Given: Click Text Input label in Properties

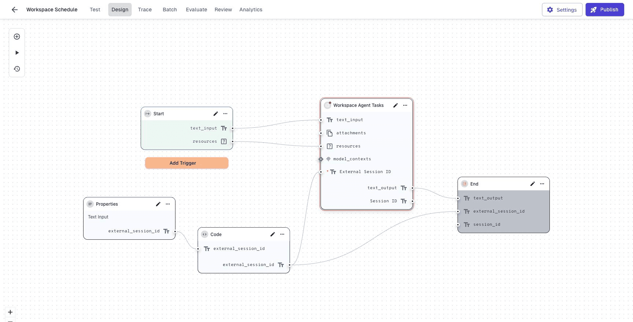Looking at the screenshot, I should pyautogui.click(x=98, y=217).
